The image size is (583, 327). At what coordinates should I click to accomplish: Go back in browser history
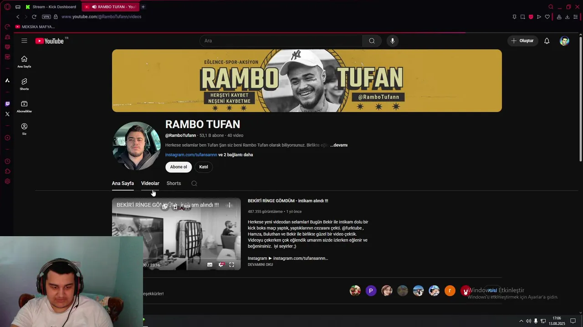click(x=18, y=17)
